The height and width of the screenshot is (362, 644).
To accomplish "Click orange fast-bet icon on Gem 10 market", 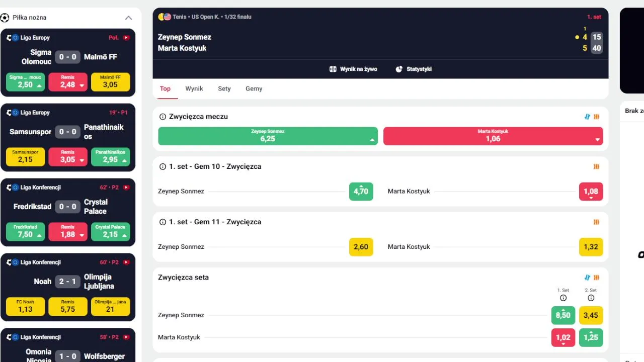I will click(x=597, y=166).
